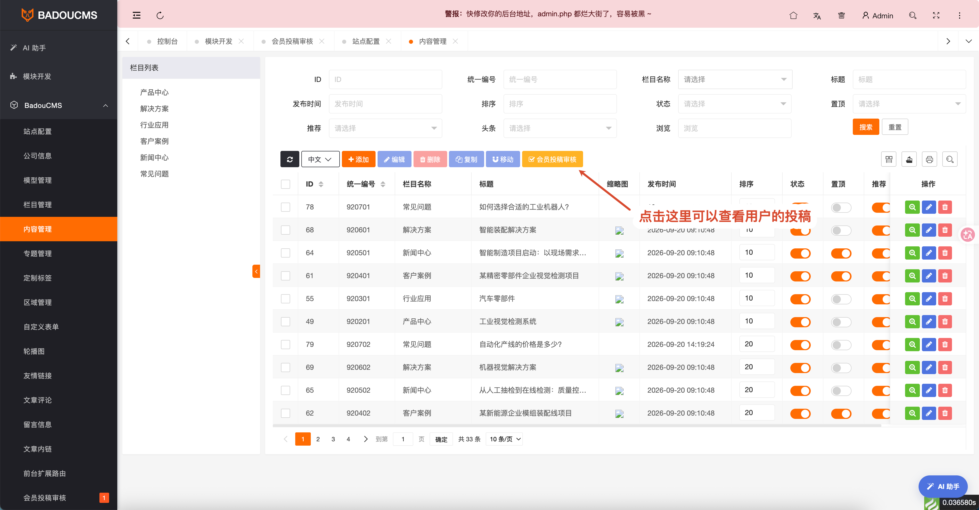
Task: Click the yellow 会员投稿审核 toolbar button
Action: point(552,159)
